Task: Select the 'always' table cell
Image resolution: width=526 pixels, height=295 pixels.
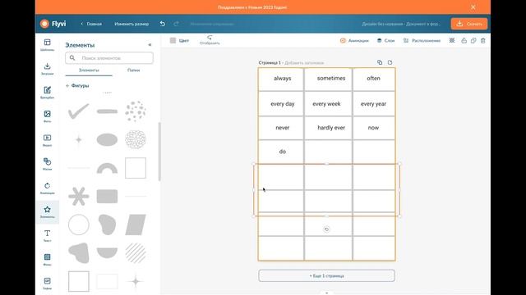Action: (281, 79)
